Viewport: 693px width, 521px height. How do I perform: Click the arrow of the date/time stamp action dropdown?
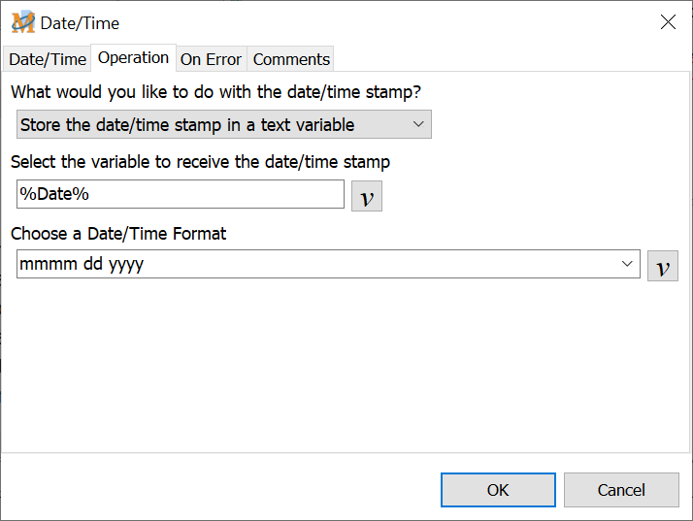[x=418, y=125]
